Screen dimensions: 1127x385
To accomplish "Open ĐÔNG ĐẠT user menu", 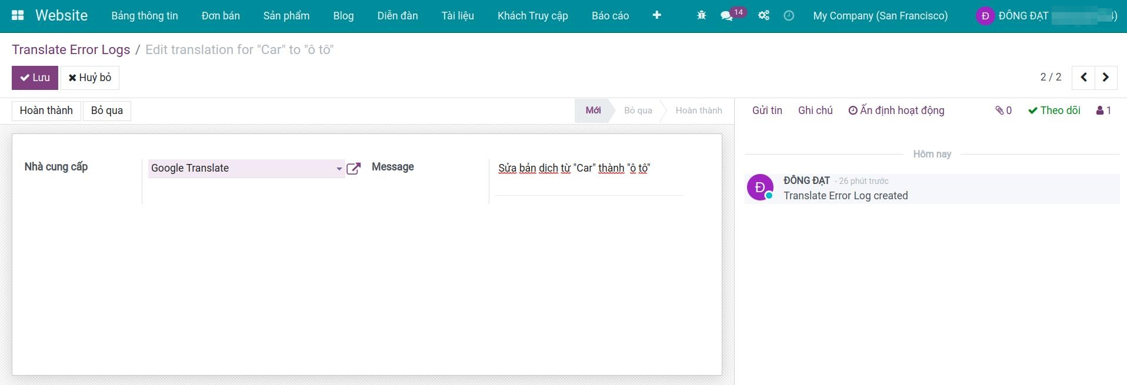I will tap(1045, 16).
